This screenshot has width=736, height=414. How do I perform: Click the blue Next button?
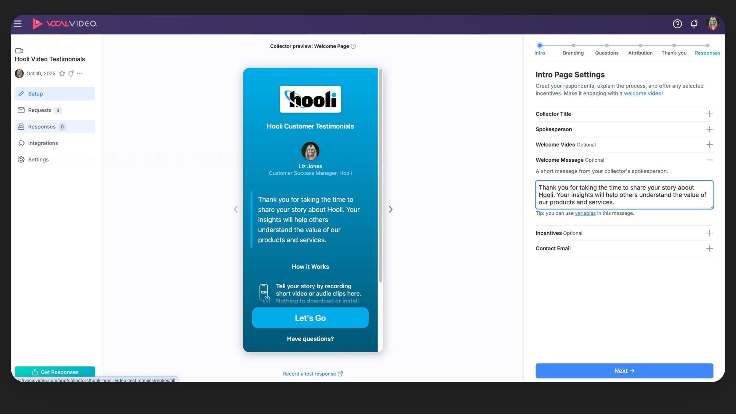624,371
